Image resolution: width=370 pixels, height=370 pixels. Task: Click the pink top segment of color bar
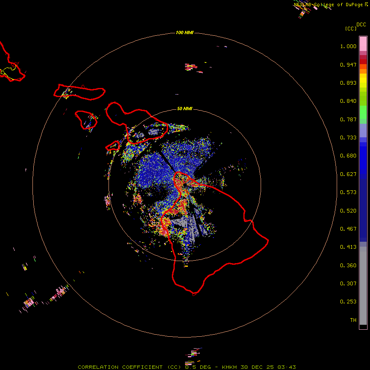point(363,44)
